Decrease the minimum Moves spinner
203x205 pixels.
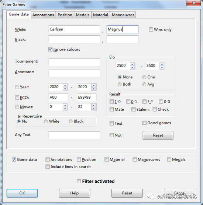click(65, 109)
